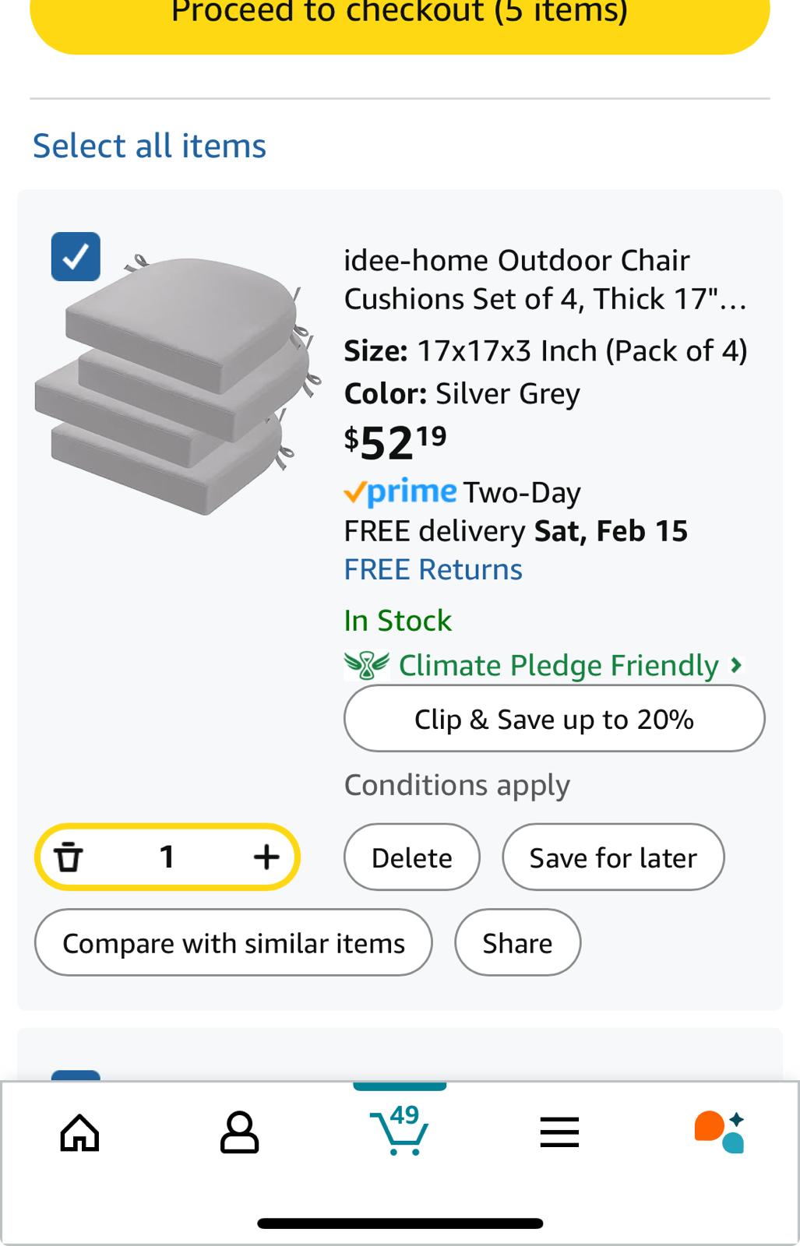Open the FREE Returns link
The width and height of the screenshot is (800, 1246).
pyautogui.click(x=433, y=570)
